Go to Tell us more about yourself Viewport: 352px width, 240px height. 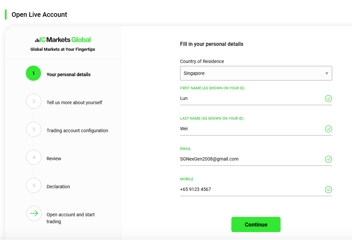74,103
